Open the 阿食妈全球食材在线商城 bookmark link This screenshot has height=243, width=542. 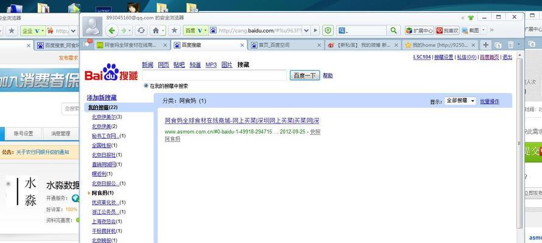pos(242,121)
